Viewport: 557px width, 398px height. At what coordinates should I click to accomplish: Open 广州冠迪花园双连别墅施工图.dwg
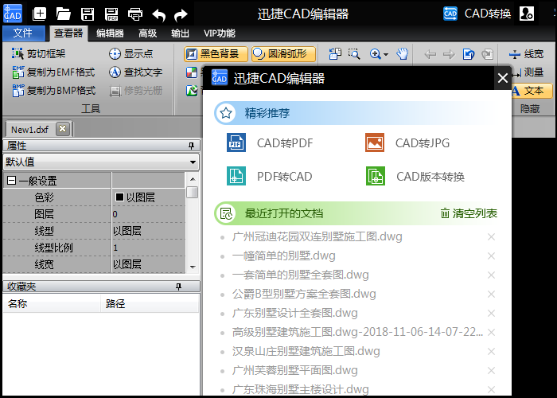(317, 236)
